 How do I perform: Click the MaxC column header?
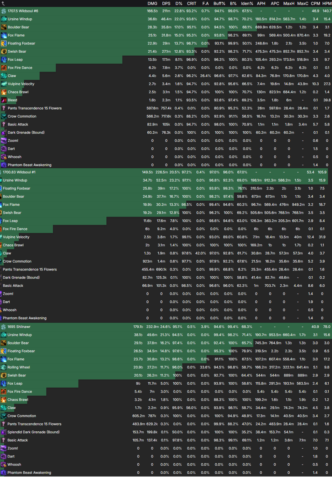click(x=303, y=4)
